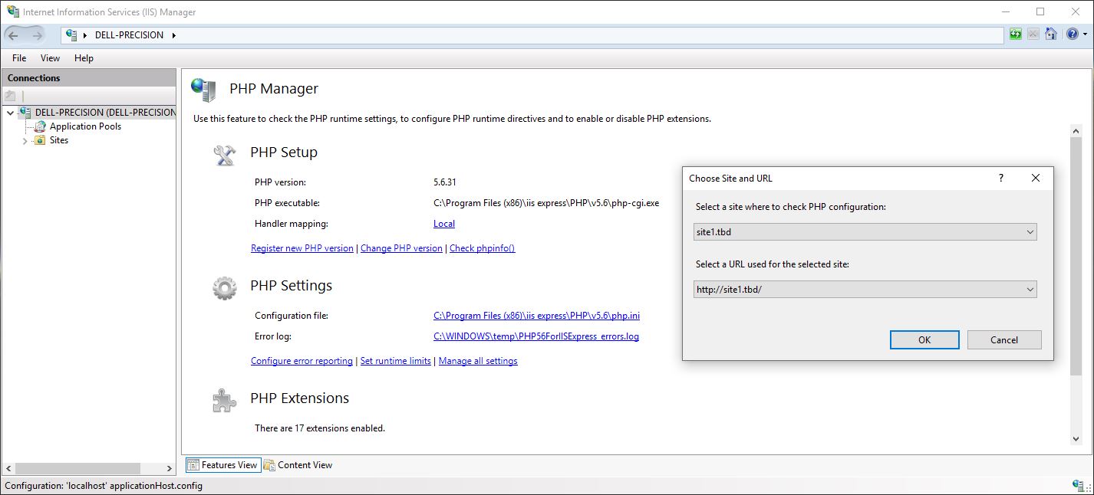Select DELL-PRECISION server node text
This screenshot has height=495, width=1094.
[x=105, y=113]
